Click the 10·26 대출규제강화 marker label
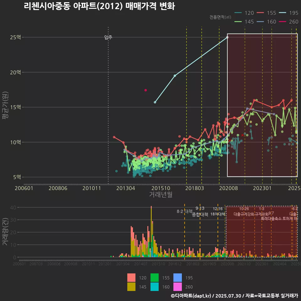The height and width of the screenshot is (301, 301). coord(244,211)
